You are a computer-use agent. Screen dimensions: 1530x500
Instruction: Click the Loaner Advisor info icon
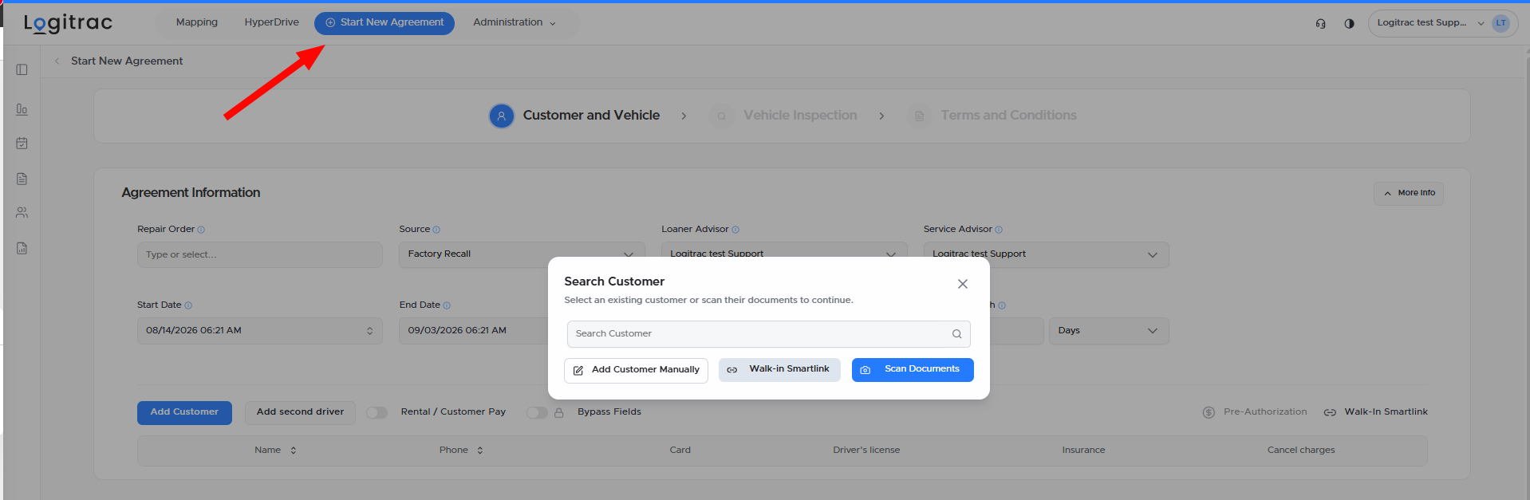point(735,230)
